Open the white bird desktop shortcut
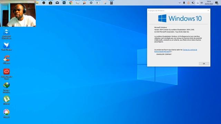 pyautogui.click(x=7, y=46)
